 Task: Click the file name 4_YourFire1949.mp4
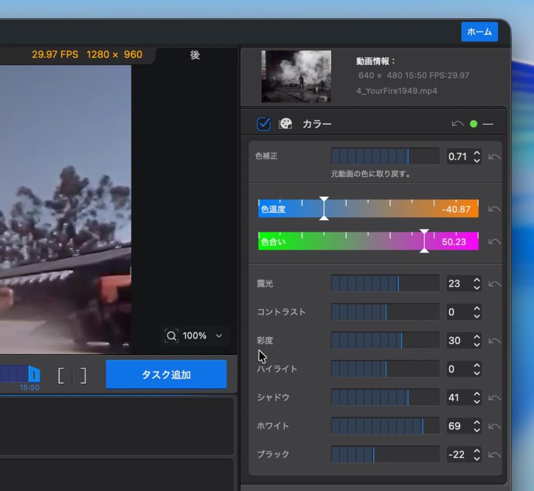(397, 91)
